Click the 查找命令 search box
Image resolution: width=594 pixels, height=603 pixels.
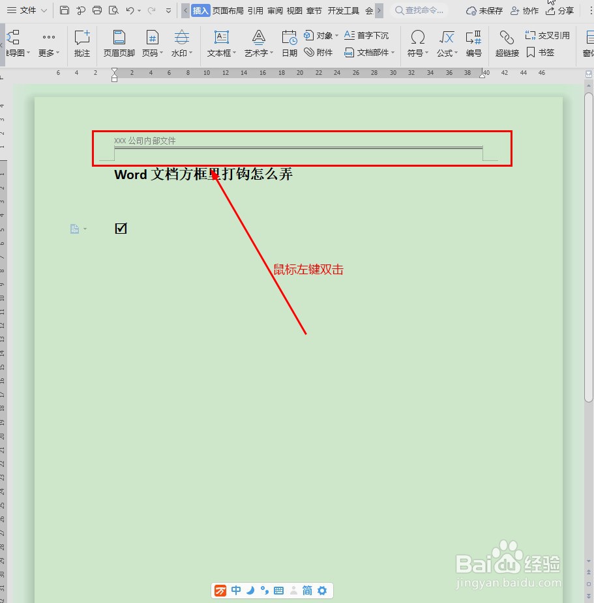[420, 10]
